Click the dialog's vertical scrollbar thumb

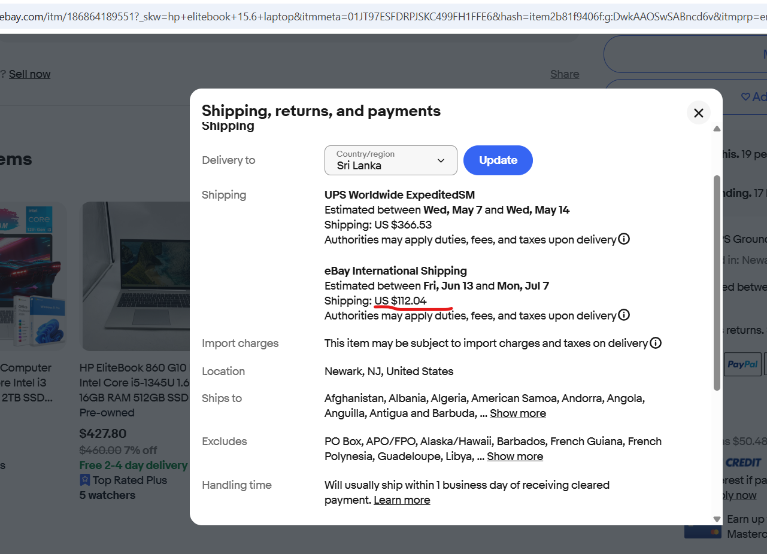[x=717, y=282]
